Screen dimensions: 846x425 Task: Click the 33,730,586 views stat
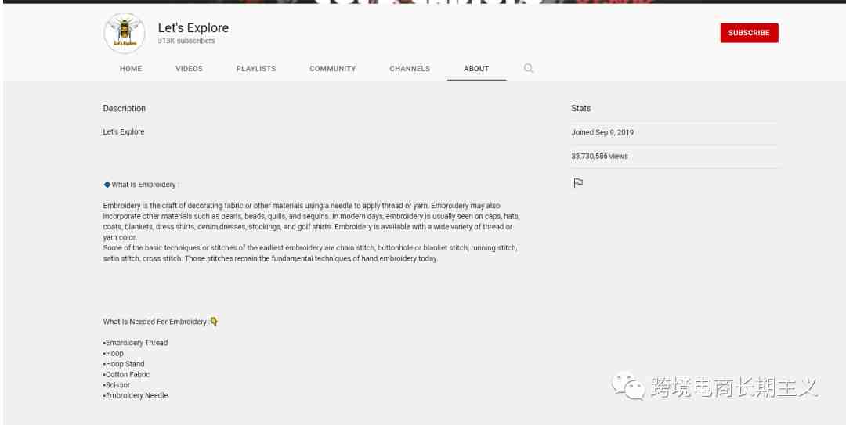pyautogui.click(x=599, y=156)
